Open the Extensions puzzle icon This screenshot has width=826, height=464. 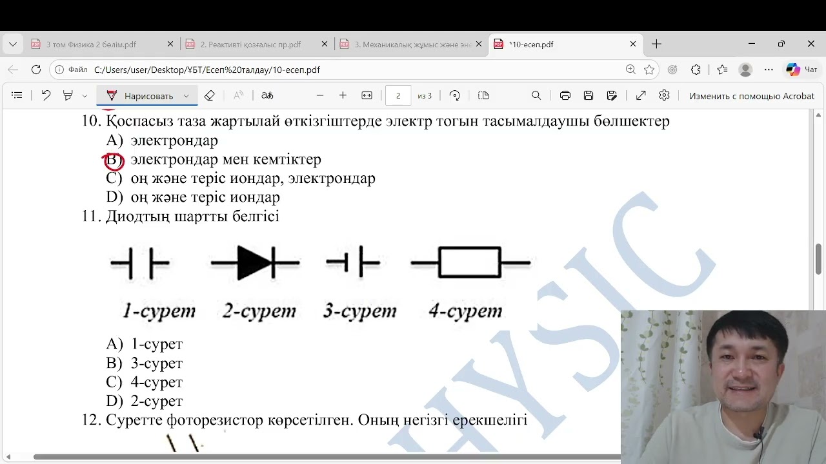[696, 70]
